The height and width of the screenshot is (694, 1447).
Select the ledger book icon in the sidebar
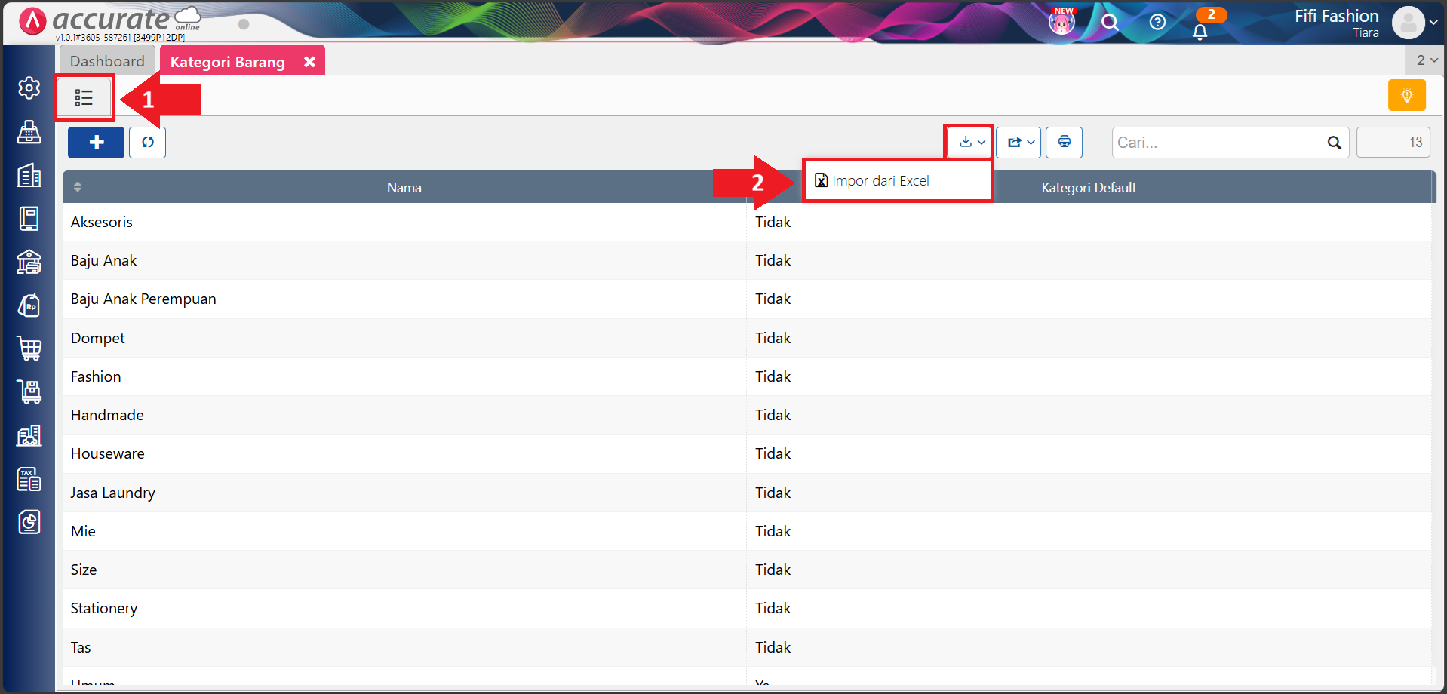28,219
